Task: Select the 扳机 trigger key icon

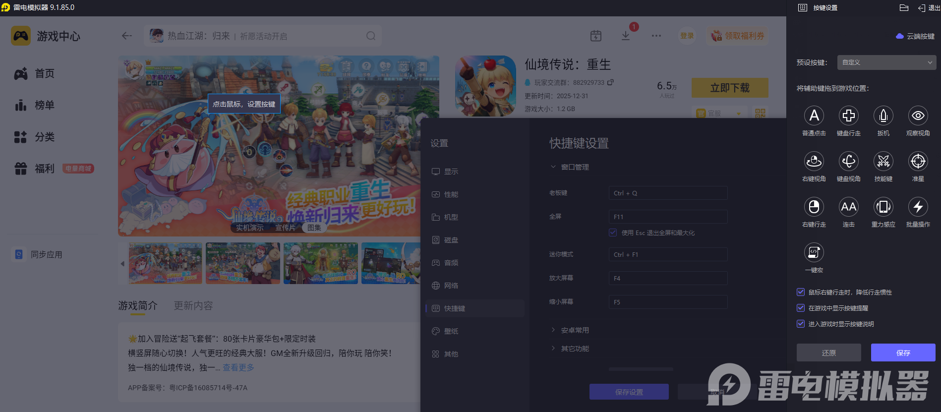Action: pos(883,116)
